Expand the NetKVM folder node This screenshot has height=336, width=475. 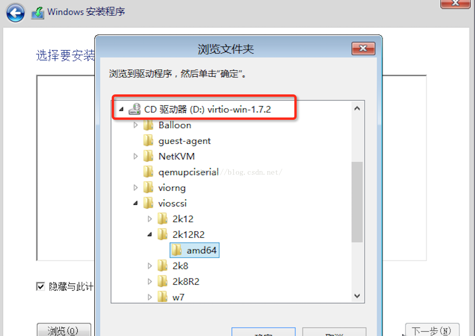pos(136,157)
